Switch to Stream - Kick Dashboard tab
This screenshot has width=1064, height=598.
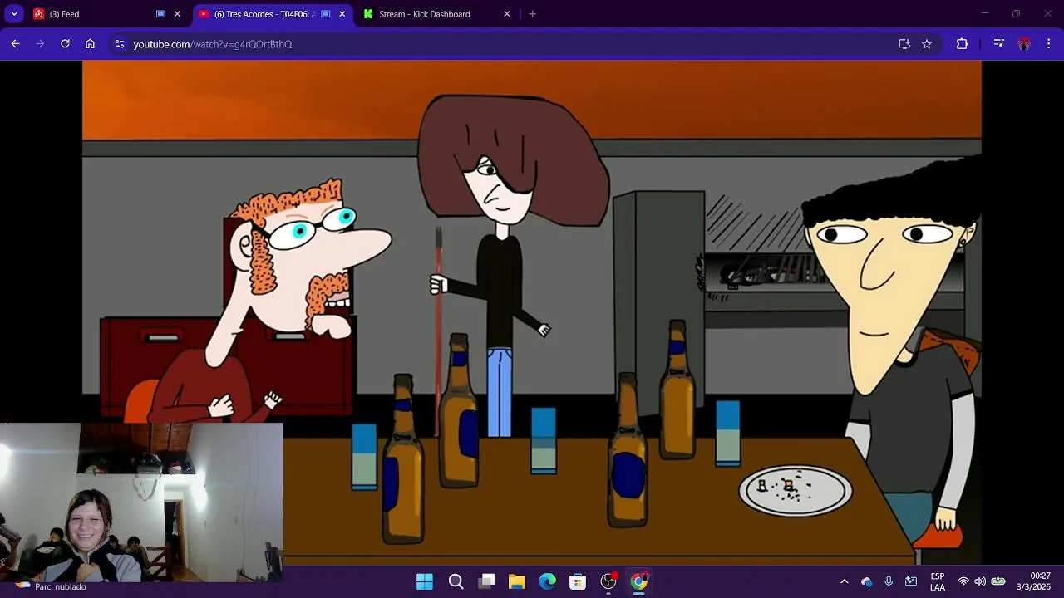click(x=438, y=14)
